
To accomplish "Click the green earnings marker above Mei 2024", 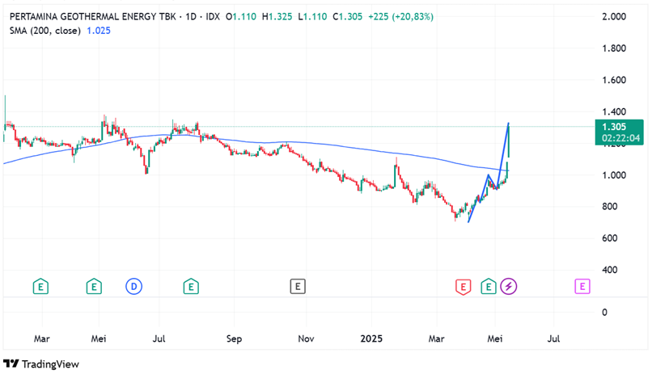I will pos(94,287).
